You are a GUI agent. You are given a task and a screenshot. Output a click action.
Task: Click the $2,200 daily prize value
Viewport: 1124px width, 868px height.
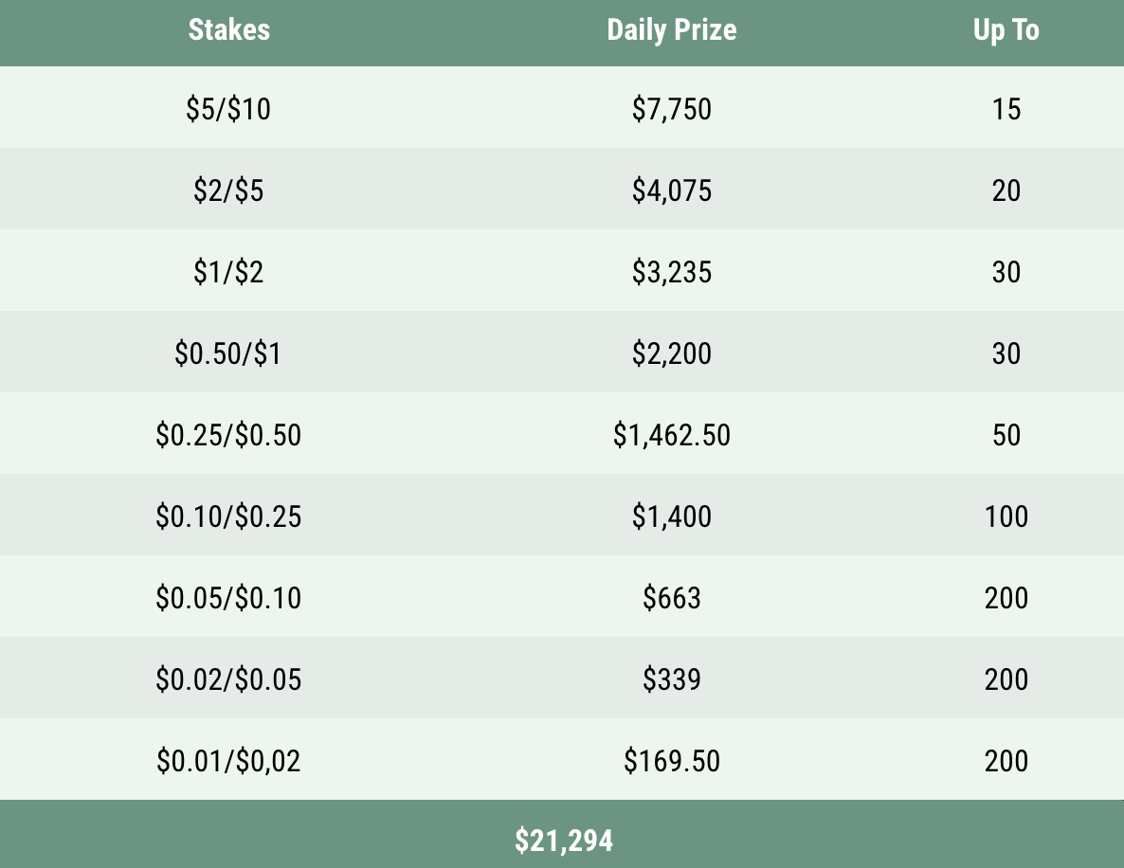[x=671, y=354]
